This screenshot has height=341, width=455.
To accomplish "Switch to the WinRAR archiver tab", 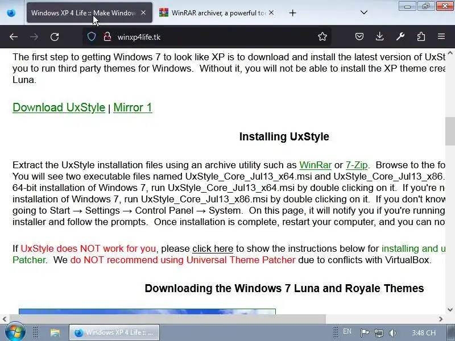I will (217, 13).
